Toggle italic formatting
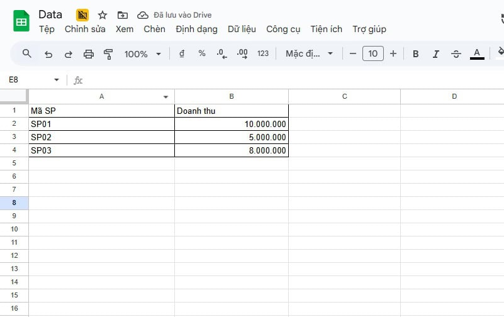Screen dimensions: 504x317 coord(436,54)
